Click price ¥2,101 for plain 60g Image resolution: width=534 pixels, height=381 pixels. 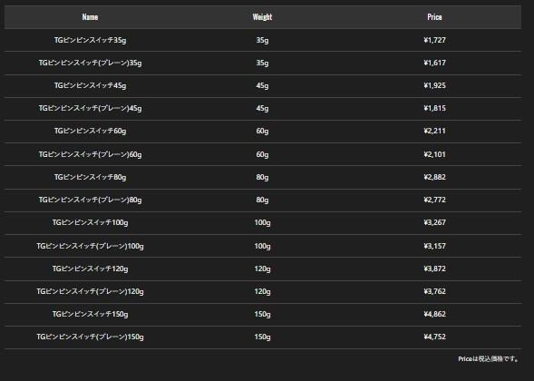tap(434, 154)
